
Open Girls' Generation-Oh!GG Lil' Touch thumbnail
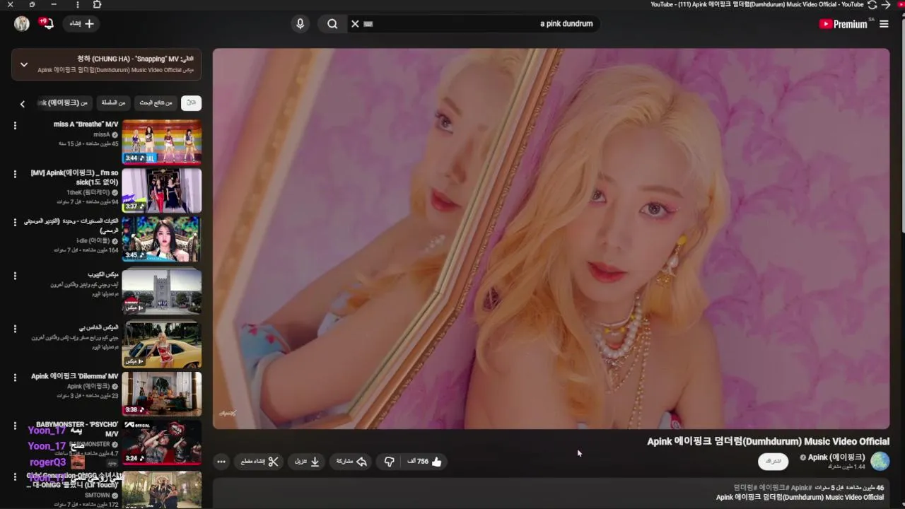(x=161, y=489)
